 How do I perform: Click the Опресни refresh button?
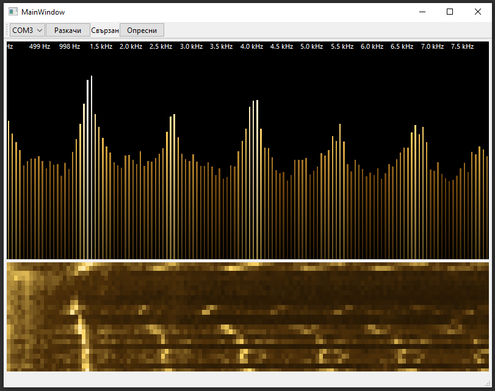click(x=142, y=30)
